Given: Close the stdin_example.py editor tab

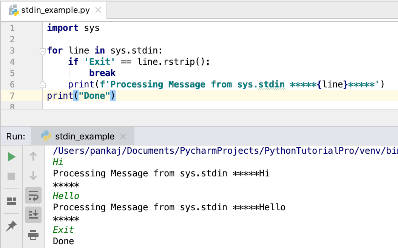Looking at the screenshot, I should (x=98, y=11).
